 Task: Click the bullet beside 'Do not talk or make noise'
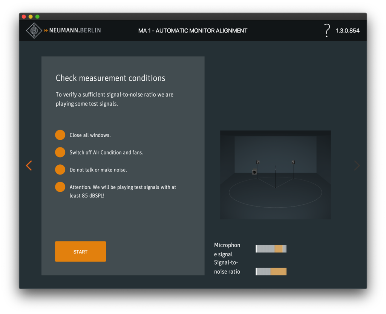[x=60, y=170]
